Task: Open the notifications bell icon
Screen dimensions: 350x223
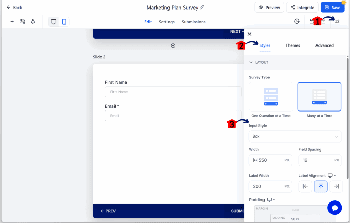Action: tap(33, 22)
